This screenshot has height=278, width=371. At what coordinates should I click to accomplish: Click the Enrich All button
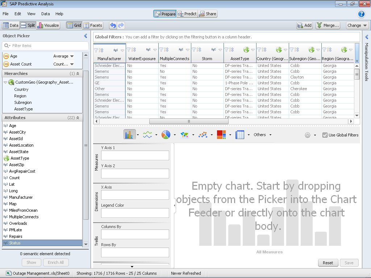tap(55, 262)
